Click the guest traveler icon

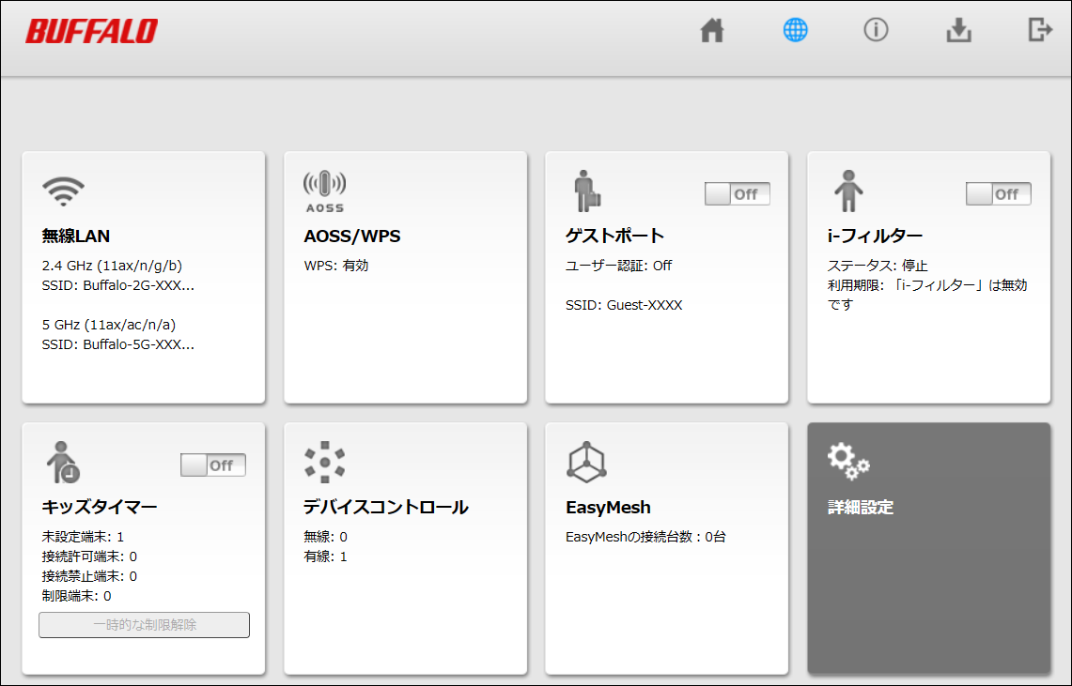tap(586, 191)
